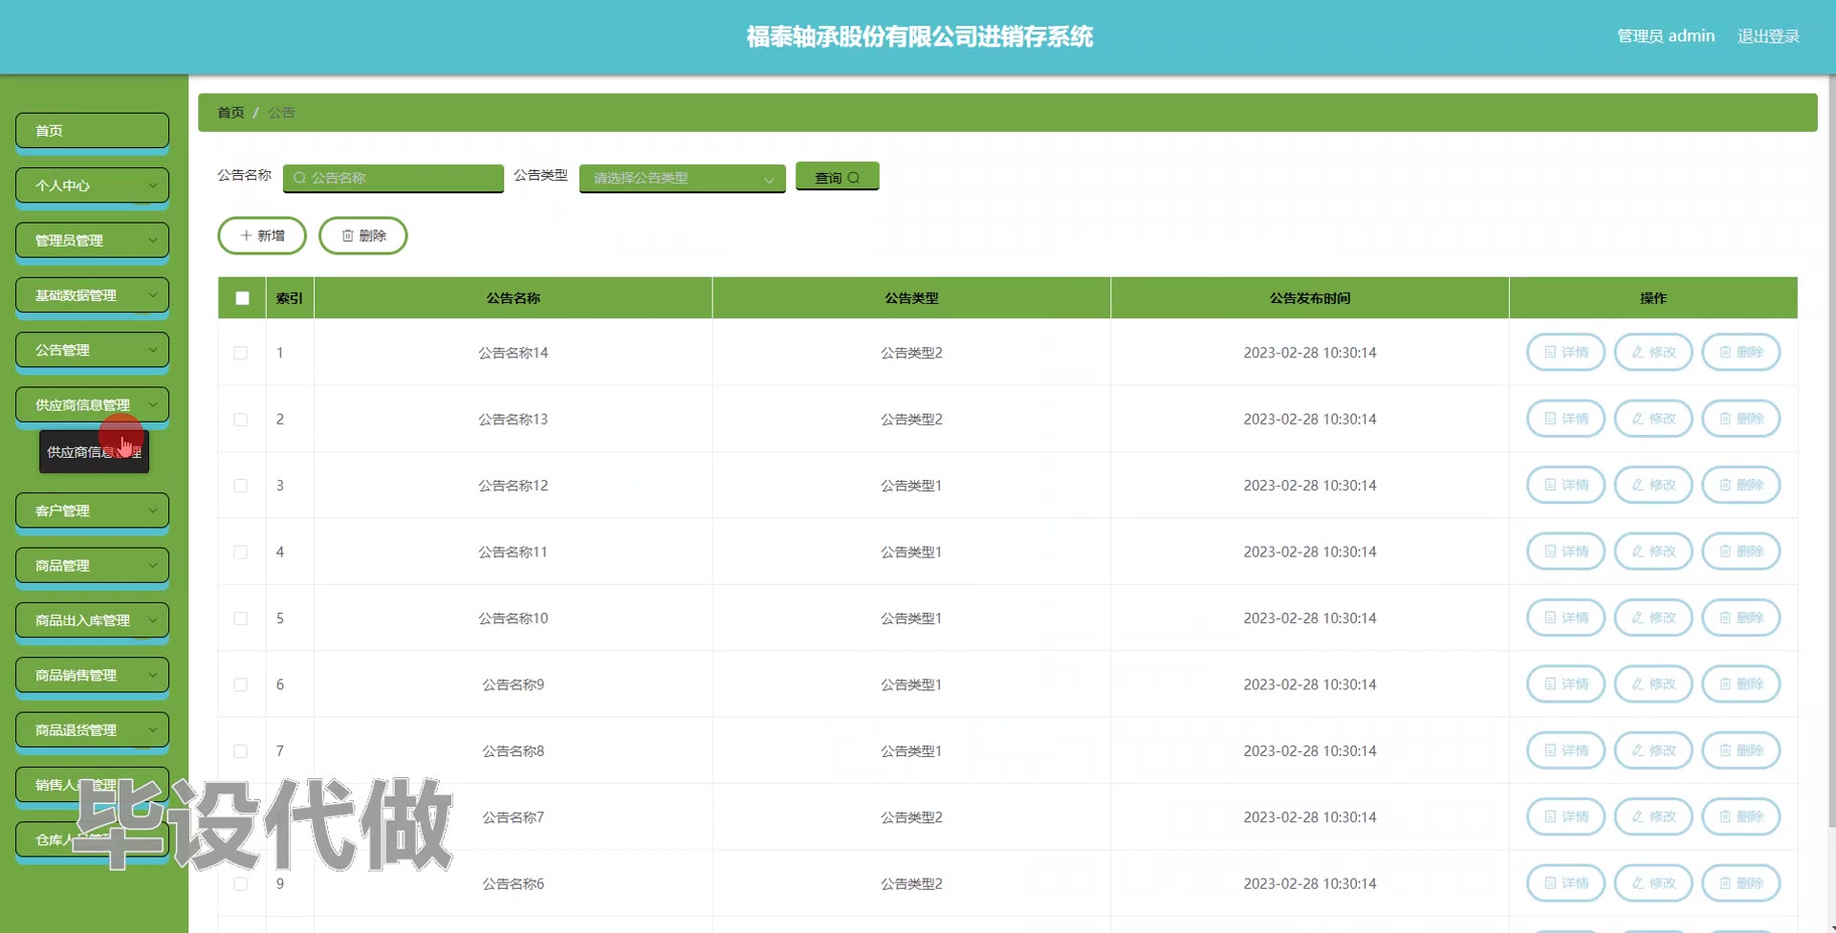This screenshot has height=933, width=1836.
Task: Click 首页 in the breadcrumb
Action: (230, 113)
